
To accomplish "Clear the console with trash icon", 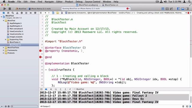I will click(183, 106).
